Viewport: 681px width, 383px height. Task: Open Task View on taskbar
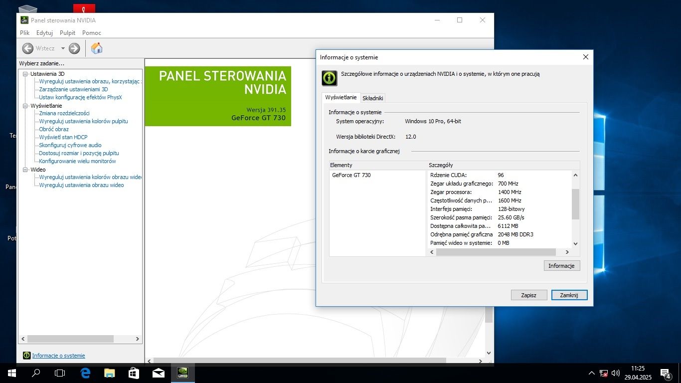coord(60,373)
